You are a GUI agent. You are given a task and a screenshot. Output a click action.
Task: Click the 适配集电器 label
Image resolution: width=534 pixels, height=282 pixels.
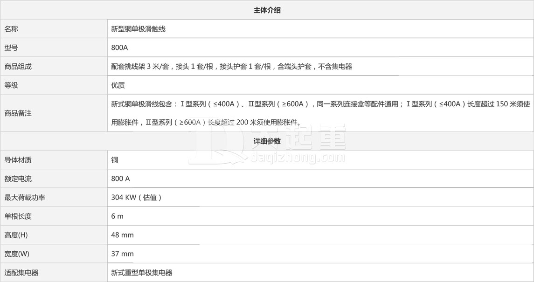tap(21, 273)
